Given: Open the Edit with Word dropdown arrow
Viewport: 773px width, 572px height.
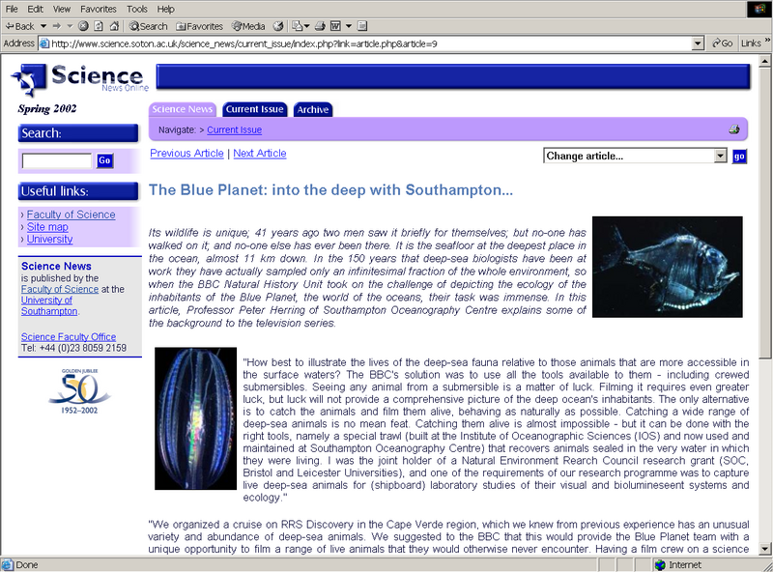Looking at the screenshot, I should click(x=349, y=26).
